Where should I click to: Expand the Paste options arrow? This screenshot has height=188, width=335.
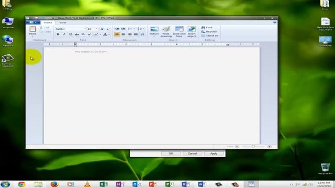[x=32, y=36]
